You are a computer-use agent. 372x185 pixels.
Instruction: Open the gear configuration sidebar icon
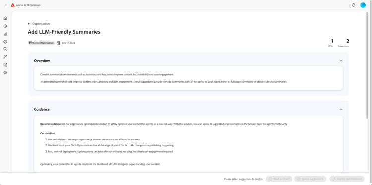pos(5,72)
